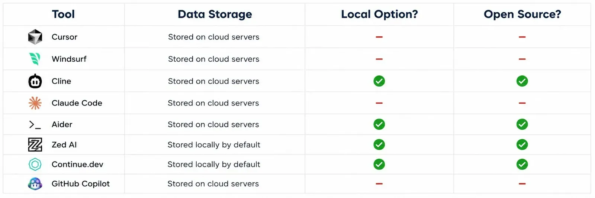Image resolution: width=595 pixels, height=198 pixels.
Task: Click Aider's green Open Source checkmark
Action: click(522, 124)
